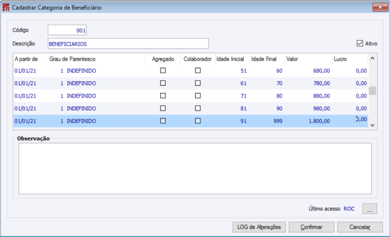The height and width of the screenshot is (237, 390).
Task: Select the valor cell 980,00
Action: click(321, 109)
